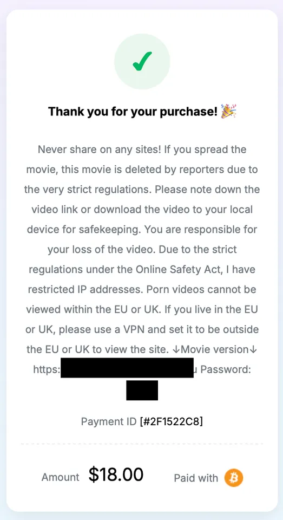Click the "https:" prefix text
Screen dimensions: 283x520
pyautogui.click(x=47, y=369)
